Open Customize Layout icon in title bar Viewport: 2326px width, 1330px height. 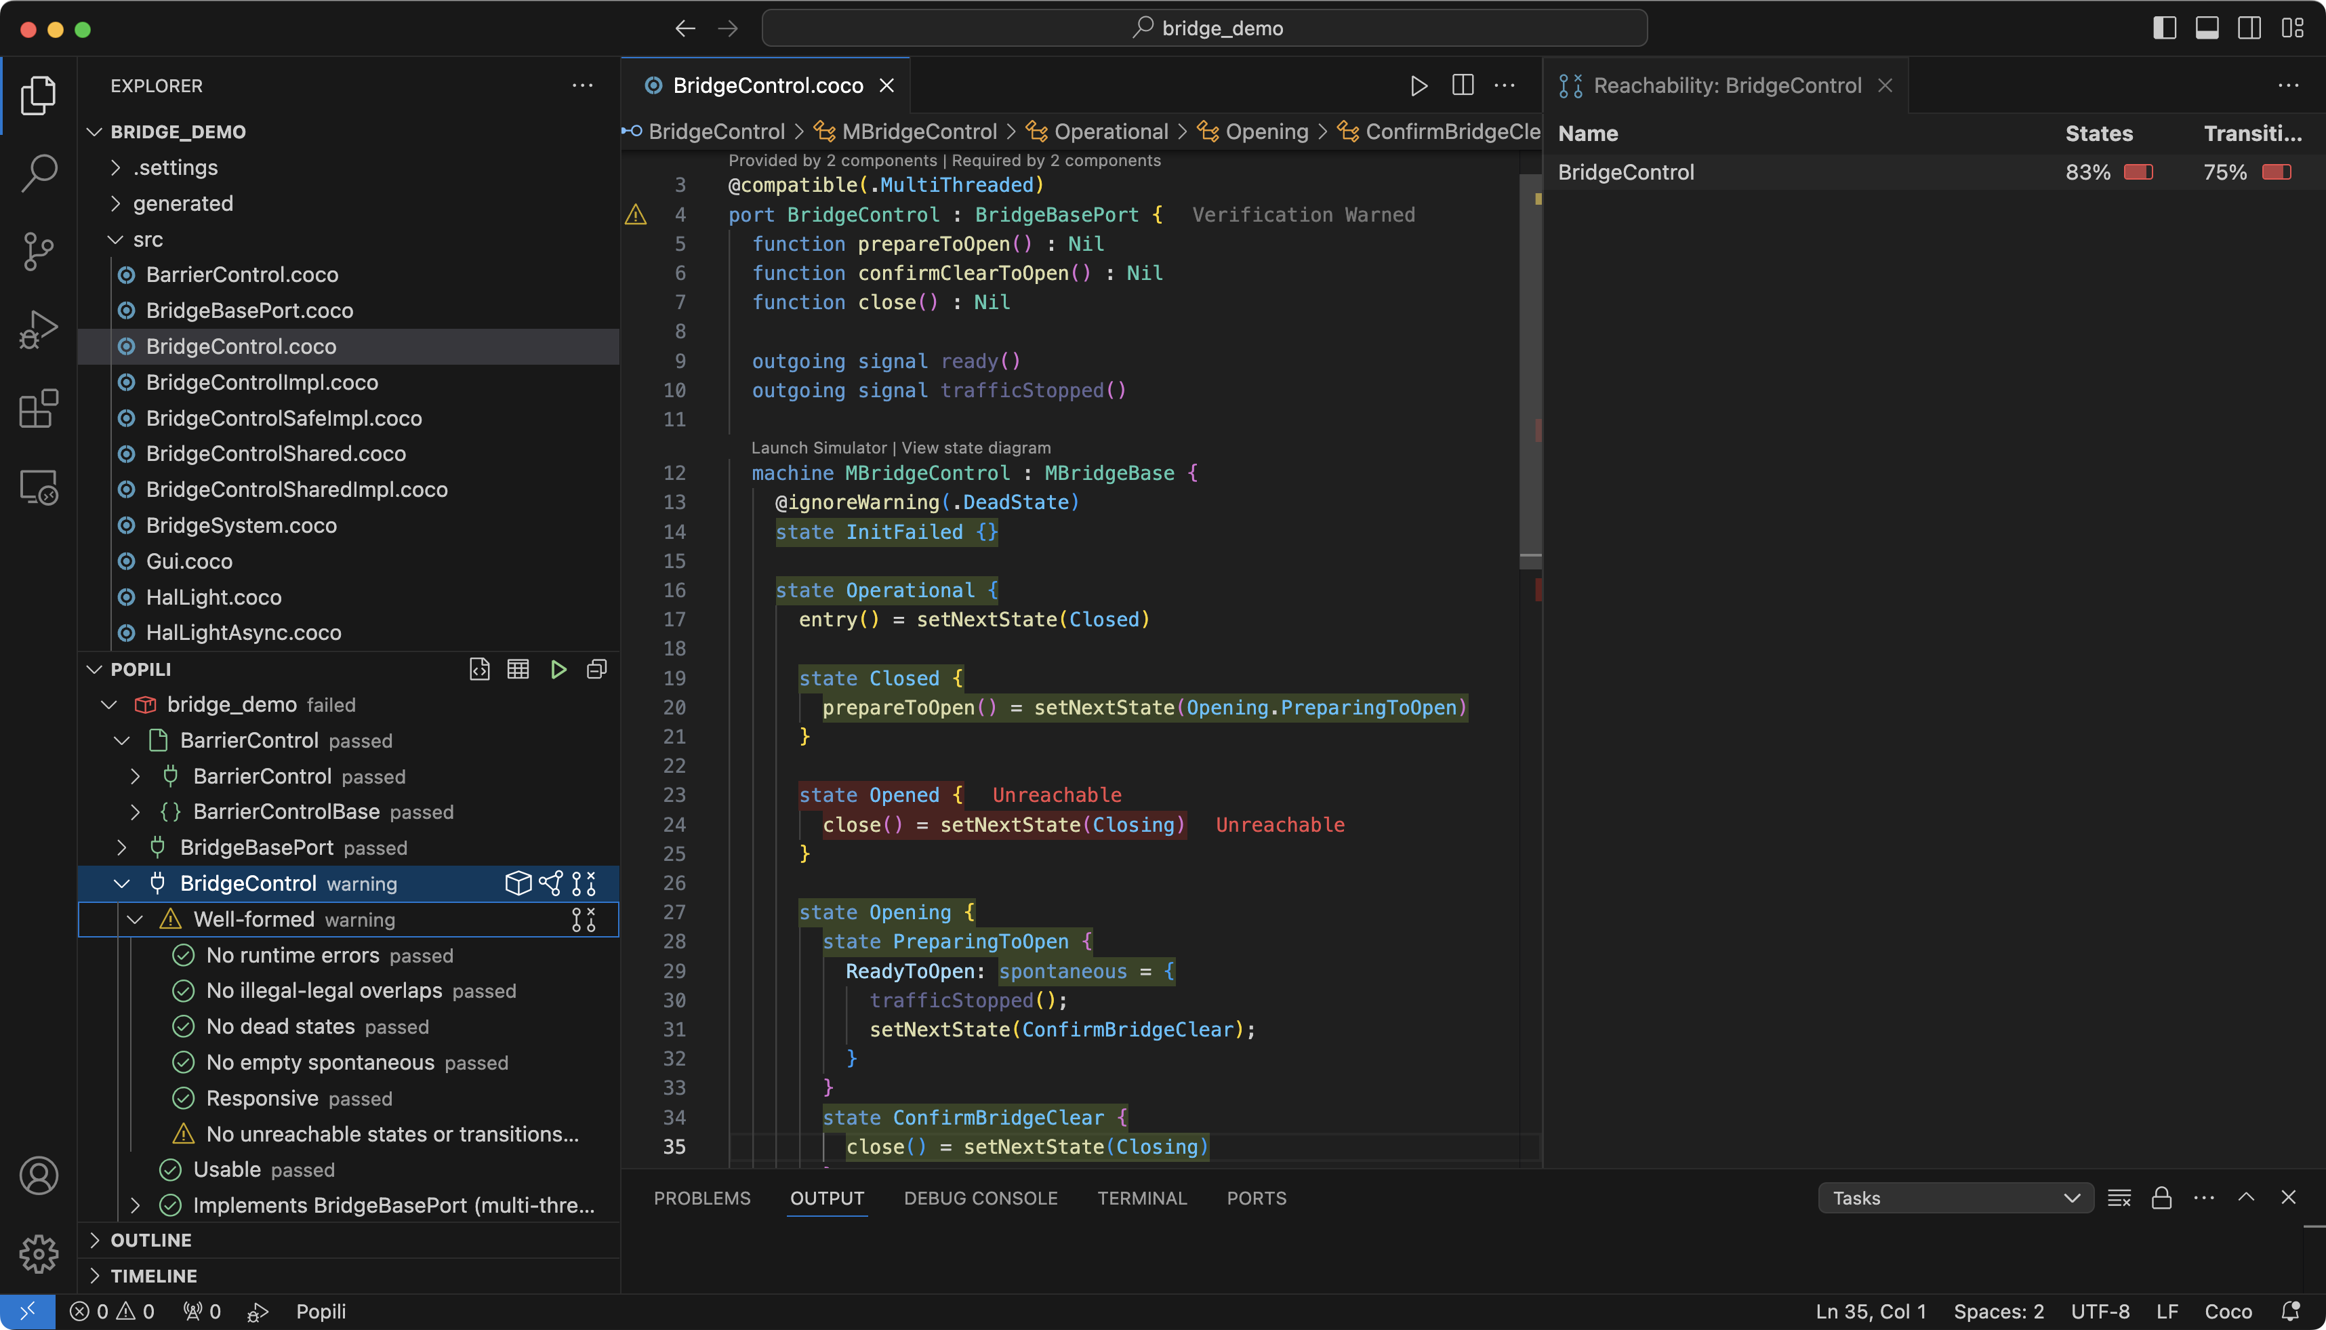(2292, 28)
